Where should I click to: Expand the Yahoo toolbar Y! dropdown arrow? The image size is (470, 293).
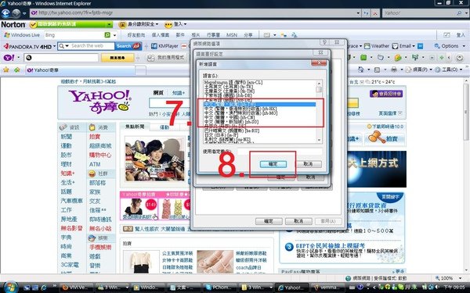[x=18, y=57]
